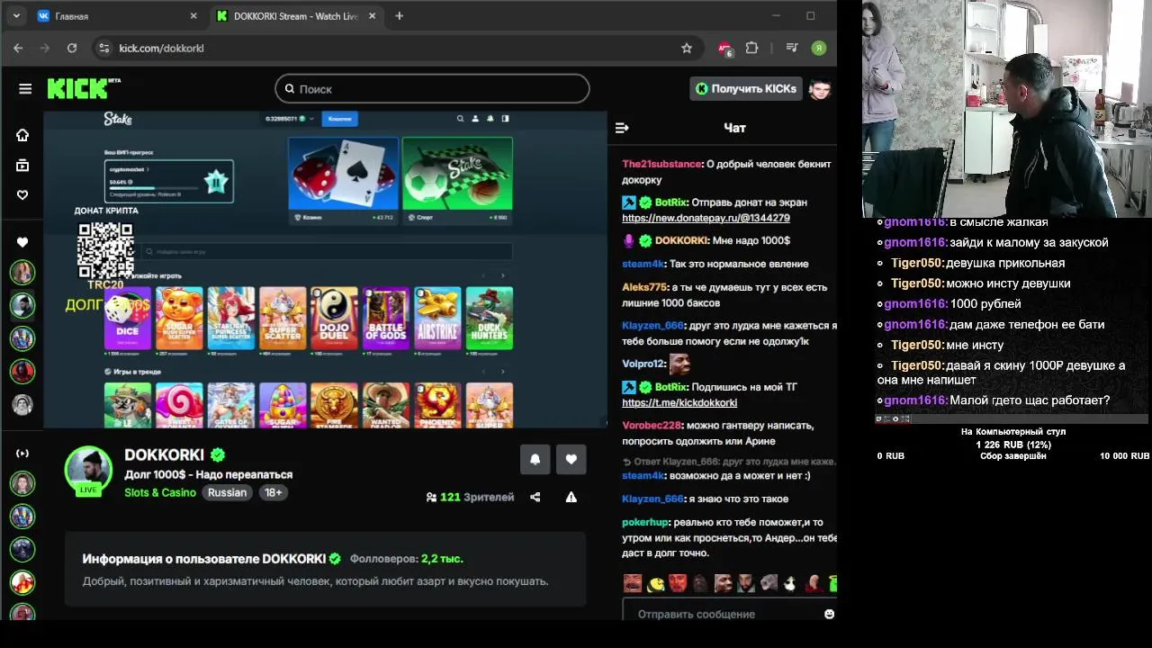1152x648 pixels.
Task: Open the Duck Hunters game thumbnail
Action: pos(490,319)
